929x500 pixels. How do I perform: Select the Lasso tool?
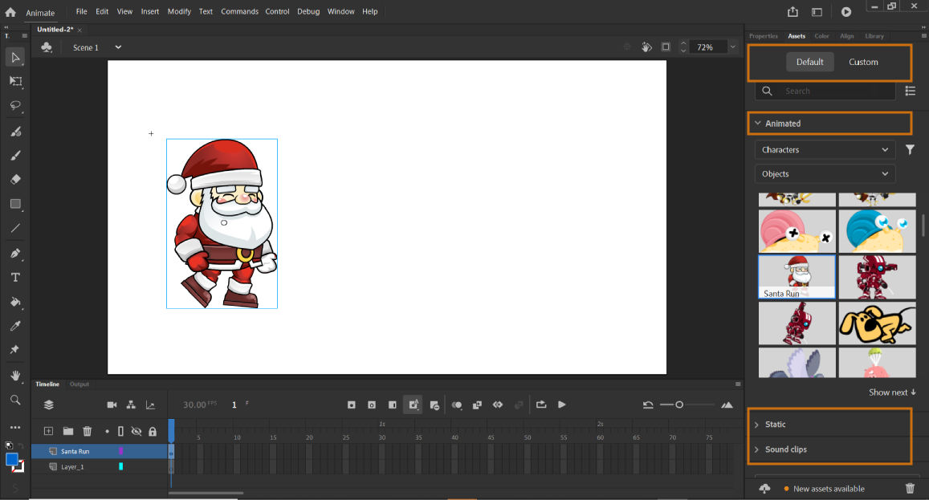[15, 106]
